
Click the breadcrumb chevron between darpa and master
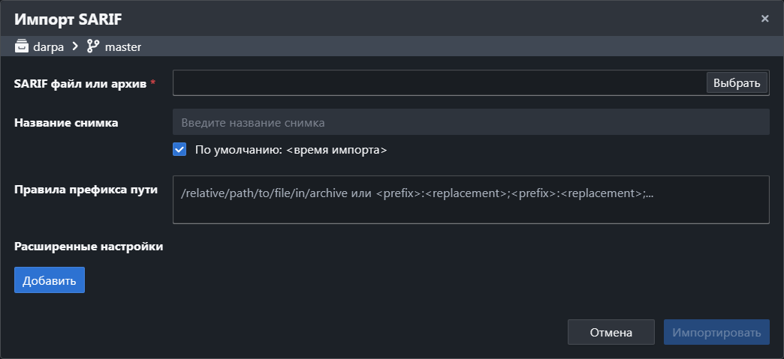click(x=75, y=46)
